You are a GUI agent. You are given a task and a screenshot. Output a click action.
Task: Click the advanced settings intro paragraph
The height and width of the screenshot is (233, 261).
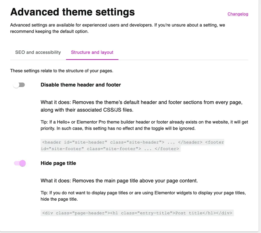118,28
